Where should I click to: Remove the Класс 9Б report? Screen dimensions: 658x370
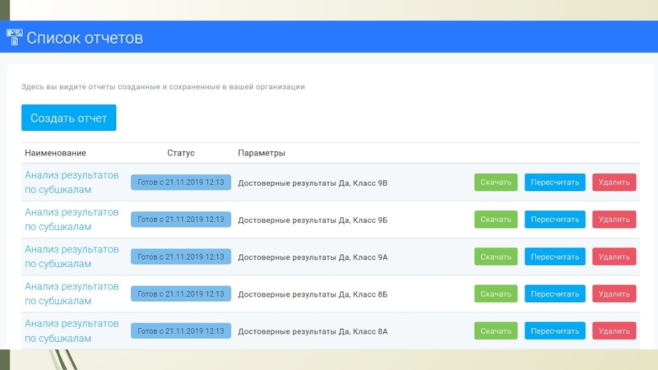(614, 220)
